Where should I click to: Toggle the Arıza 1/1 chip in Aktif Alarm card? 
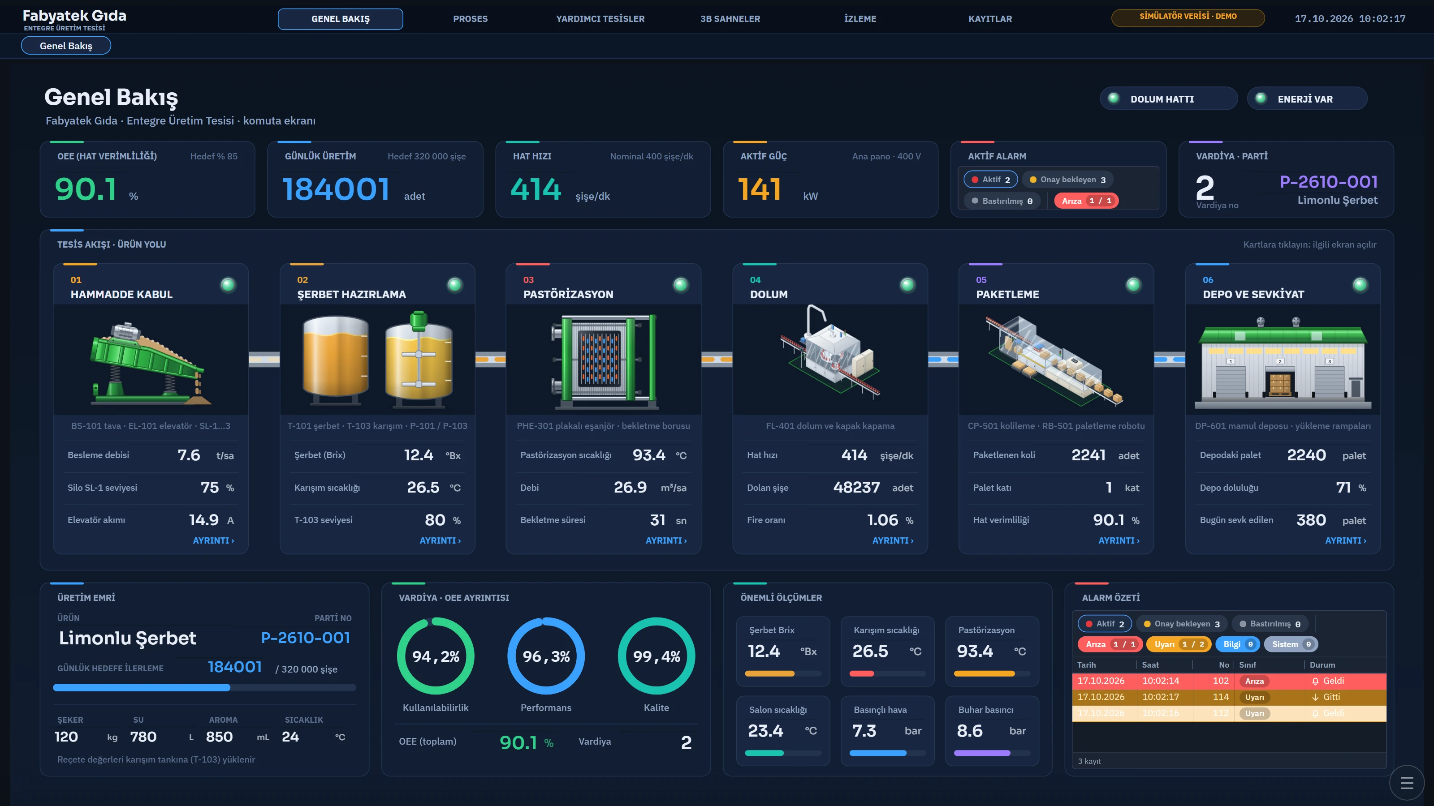tap(1086, 201)
